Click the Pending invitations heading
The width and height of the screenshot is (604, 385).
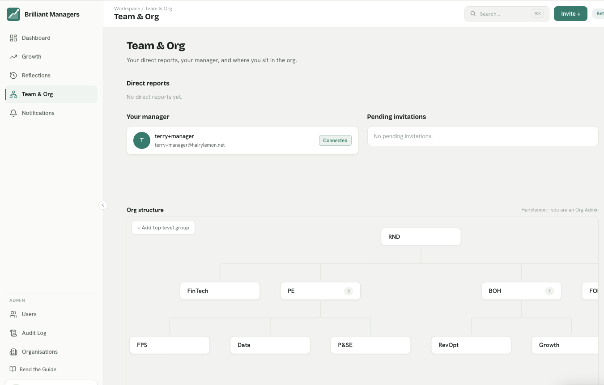tap(396, 117)
